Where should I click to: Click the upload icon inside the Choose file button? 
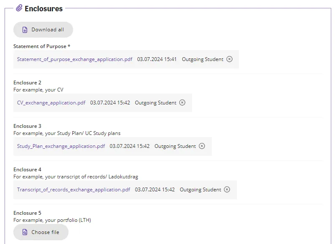pos(25,232)
